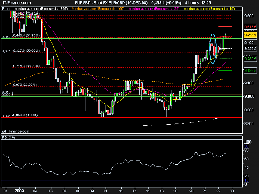The width and height of the screenshot is (259, 194).
Task: Click the 16 label on date axis
Action: coord(162,191)
